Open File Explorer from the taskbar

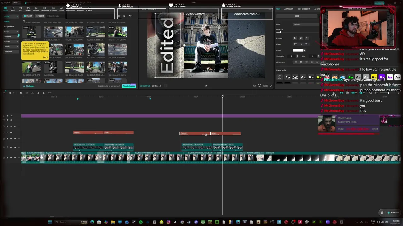[x=113, y=222]
